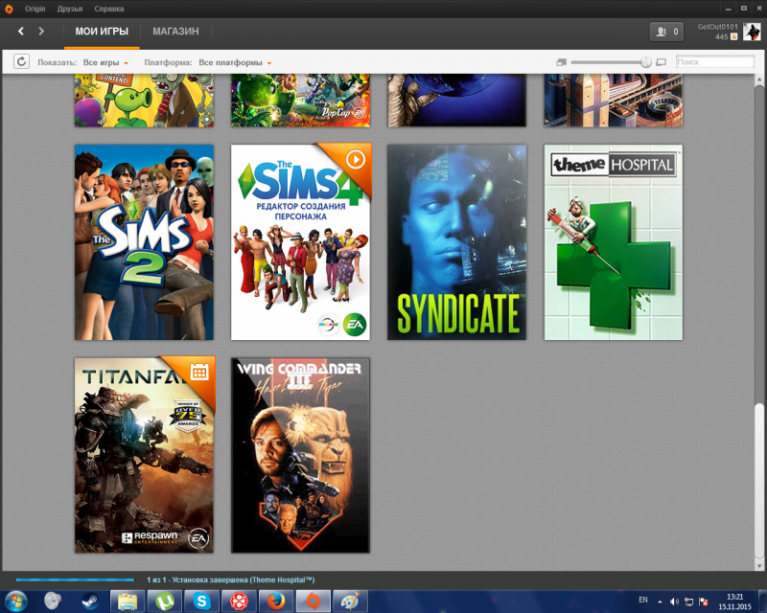Open the friends list icon
767x613 pixels.
tap(665, 32)
